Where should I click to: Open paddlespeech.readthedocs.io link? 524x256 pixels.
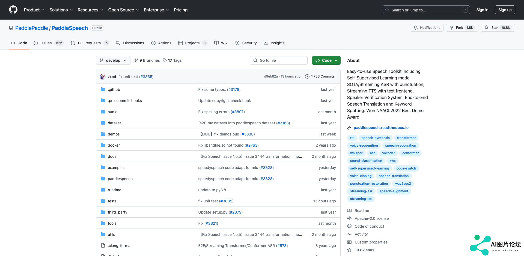tap(381, 128)
